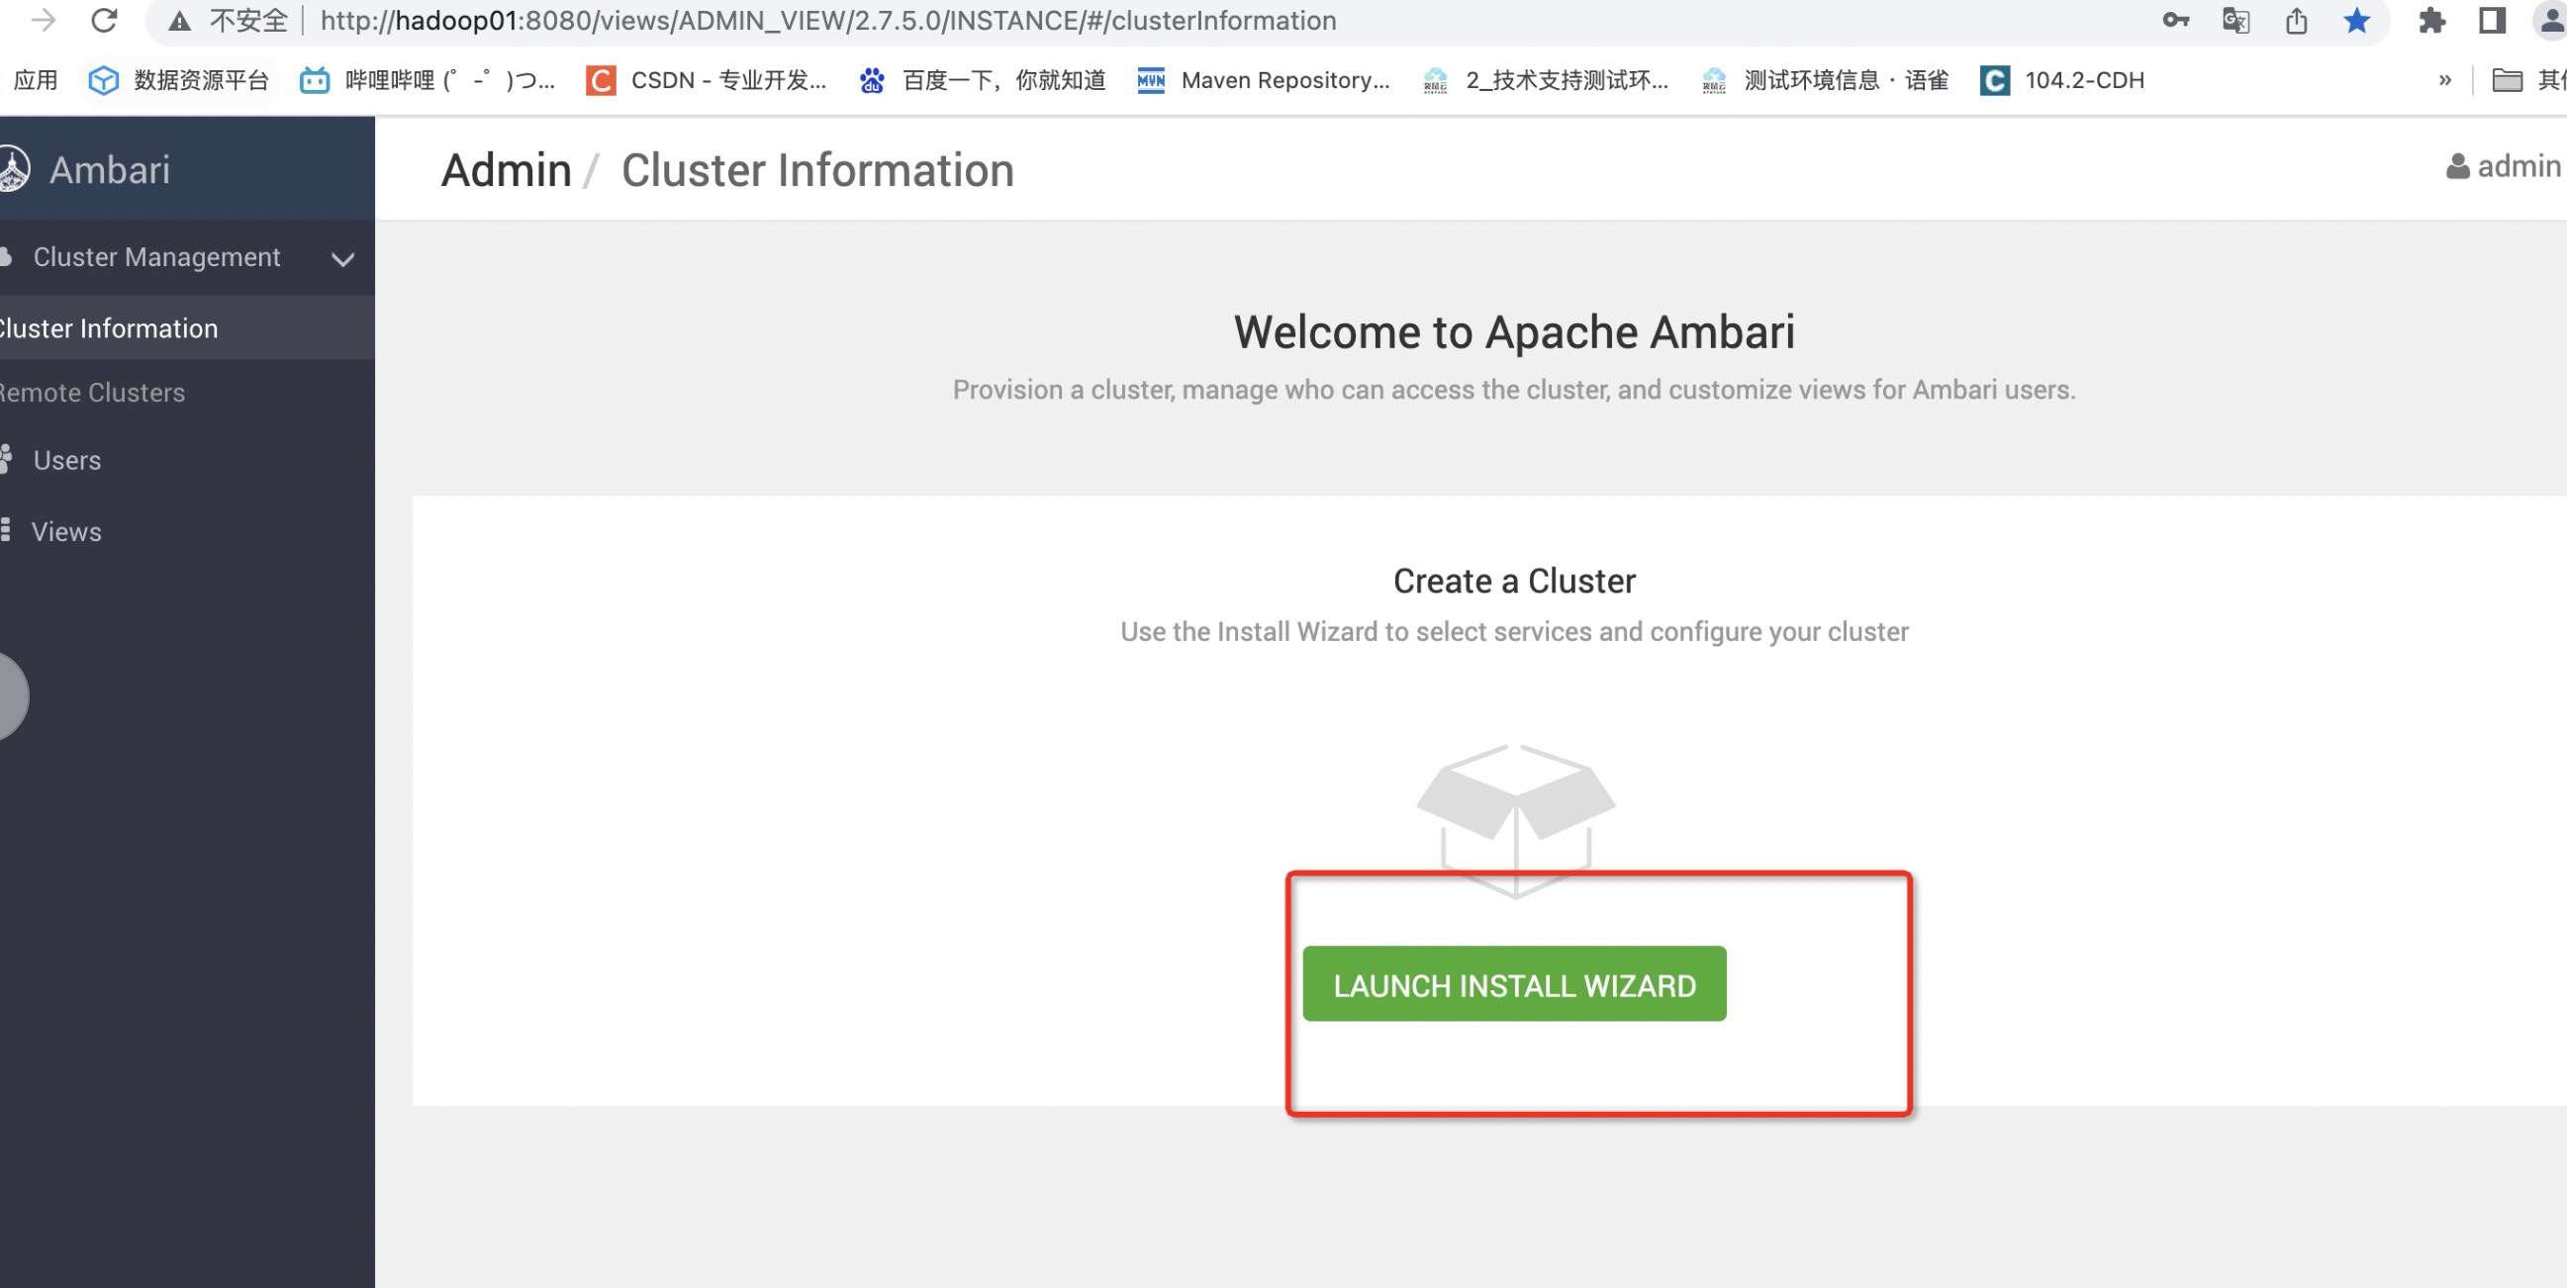This screenshot has height=1288, width=2567.
Task: Click the Google Translate icon
Action: [x=2235, y=20]
